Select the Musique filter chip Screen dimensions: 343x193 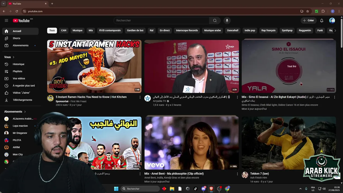click(x=77, y=31)
